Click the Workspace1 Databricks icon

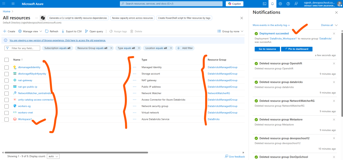coord(15,119)
